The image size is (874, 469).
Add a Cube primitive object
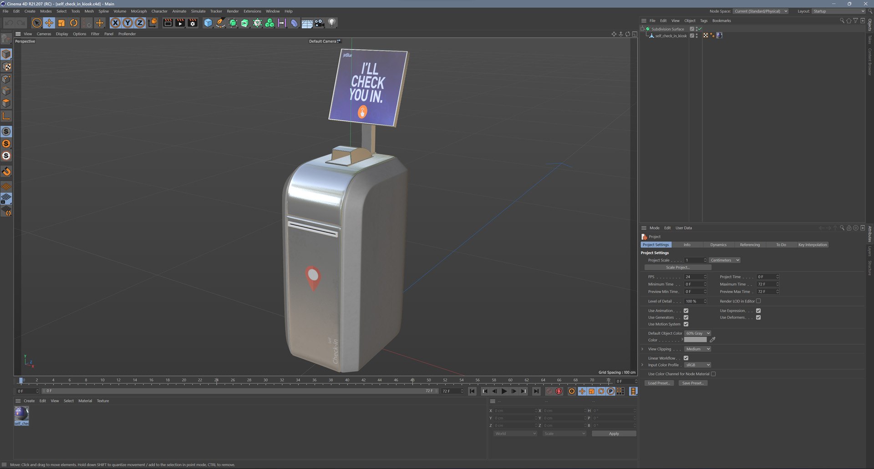(208, 23)
